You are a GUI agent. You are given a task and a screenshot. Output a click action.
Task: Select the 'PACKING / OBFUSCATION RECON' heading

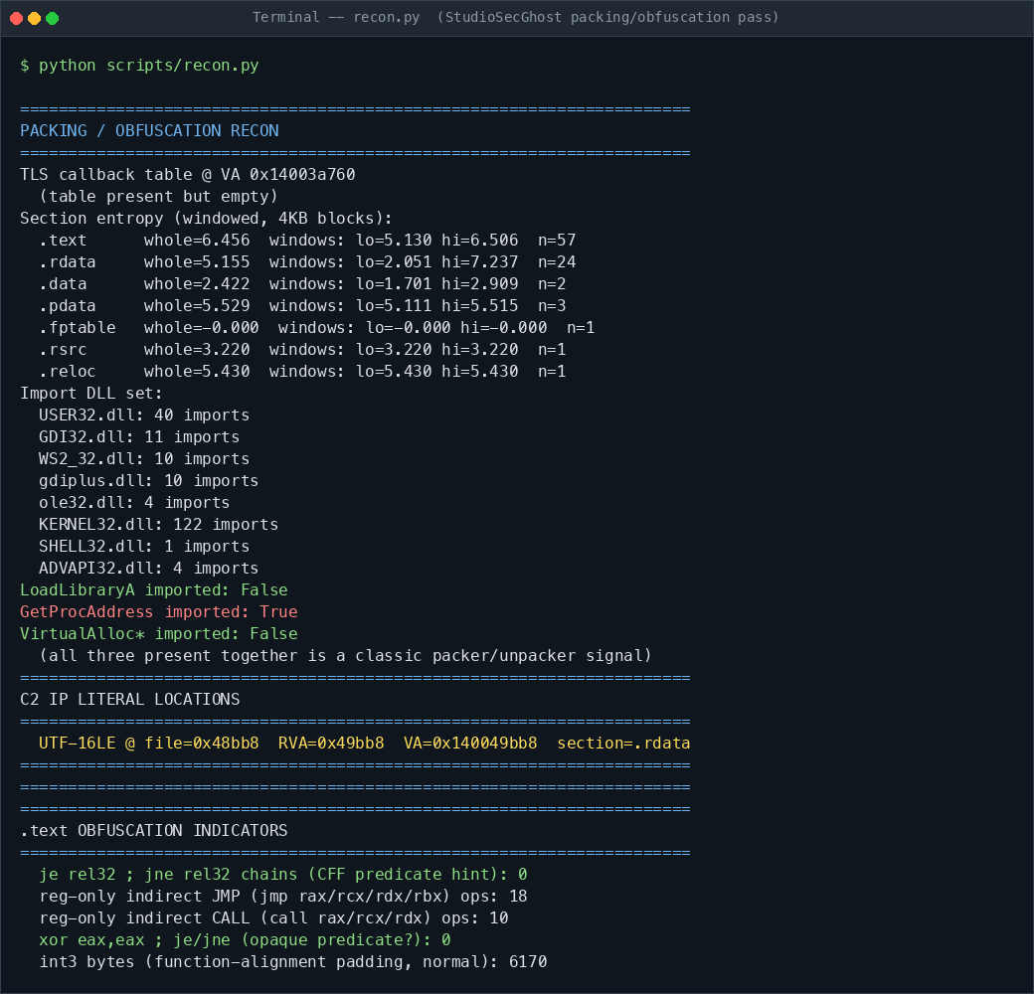point(149,130)
